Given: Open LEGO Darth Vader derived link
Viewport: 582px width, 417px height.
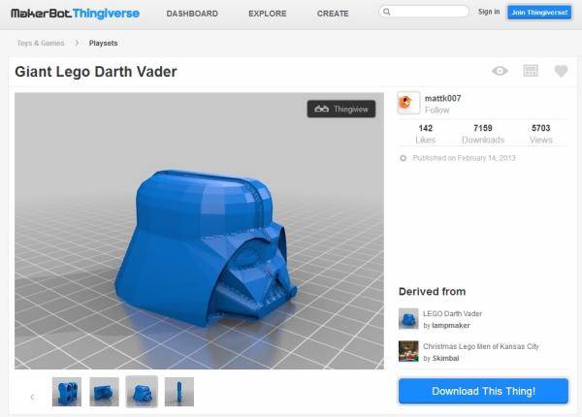Looking at the screenshot, I should coord(452,314).
